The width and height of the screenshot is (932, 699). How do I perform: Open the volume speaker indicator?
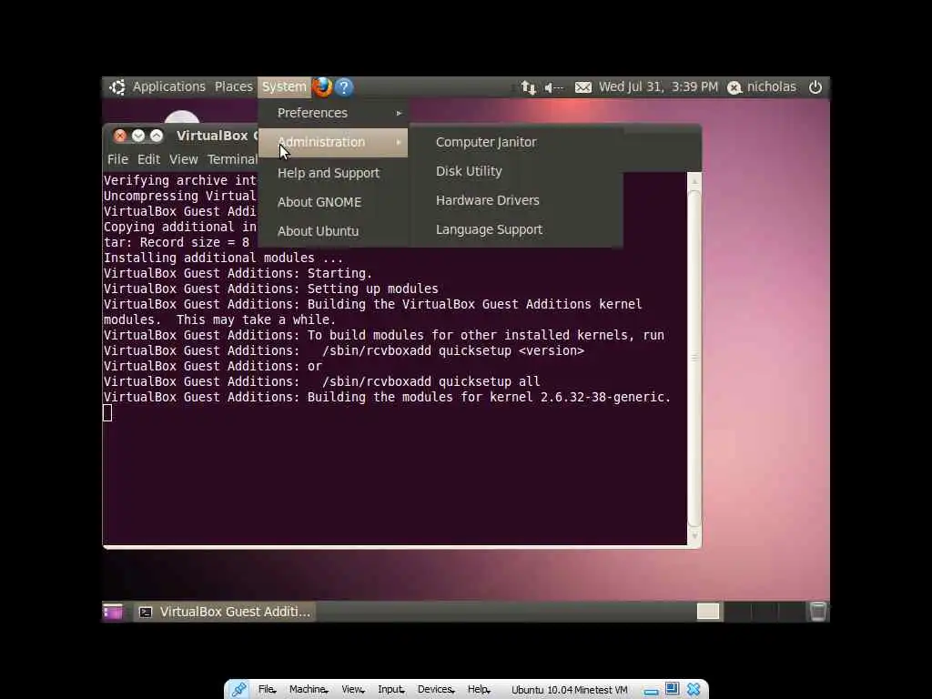553,87
